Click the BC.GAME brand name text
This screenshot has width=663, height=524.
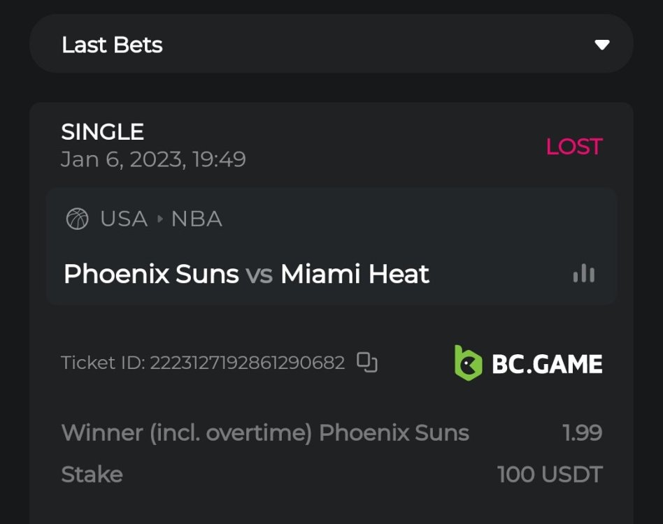pyautogui.click(x=547, y=364)
